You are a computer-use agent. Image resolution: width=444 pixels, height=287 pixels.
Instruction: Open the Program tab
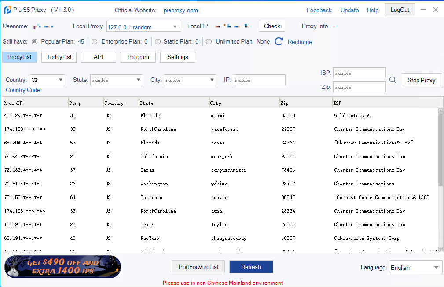[138, 57]
